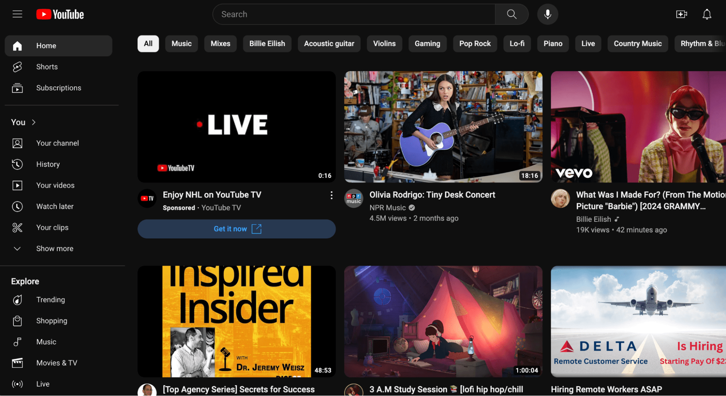
Task: Open the Billie Eilish channel avatar
Action: (x=560, y=198)
